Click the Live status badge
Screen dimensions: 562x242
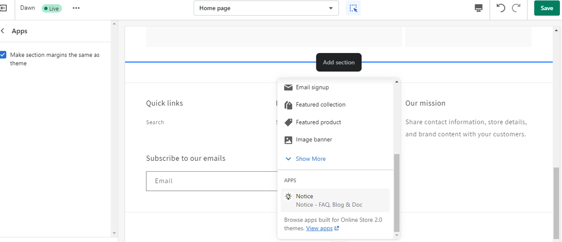pyautogui.click(x=52, y=8)
